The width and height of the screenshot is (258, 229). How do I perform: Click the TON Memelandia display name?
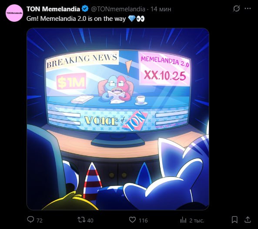tap(54, 9)
